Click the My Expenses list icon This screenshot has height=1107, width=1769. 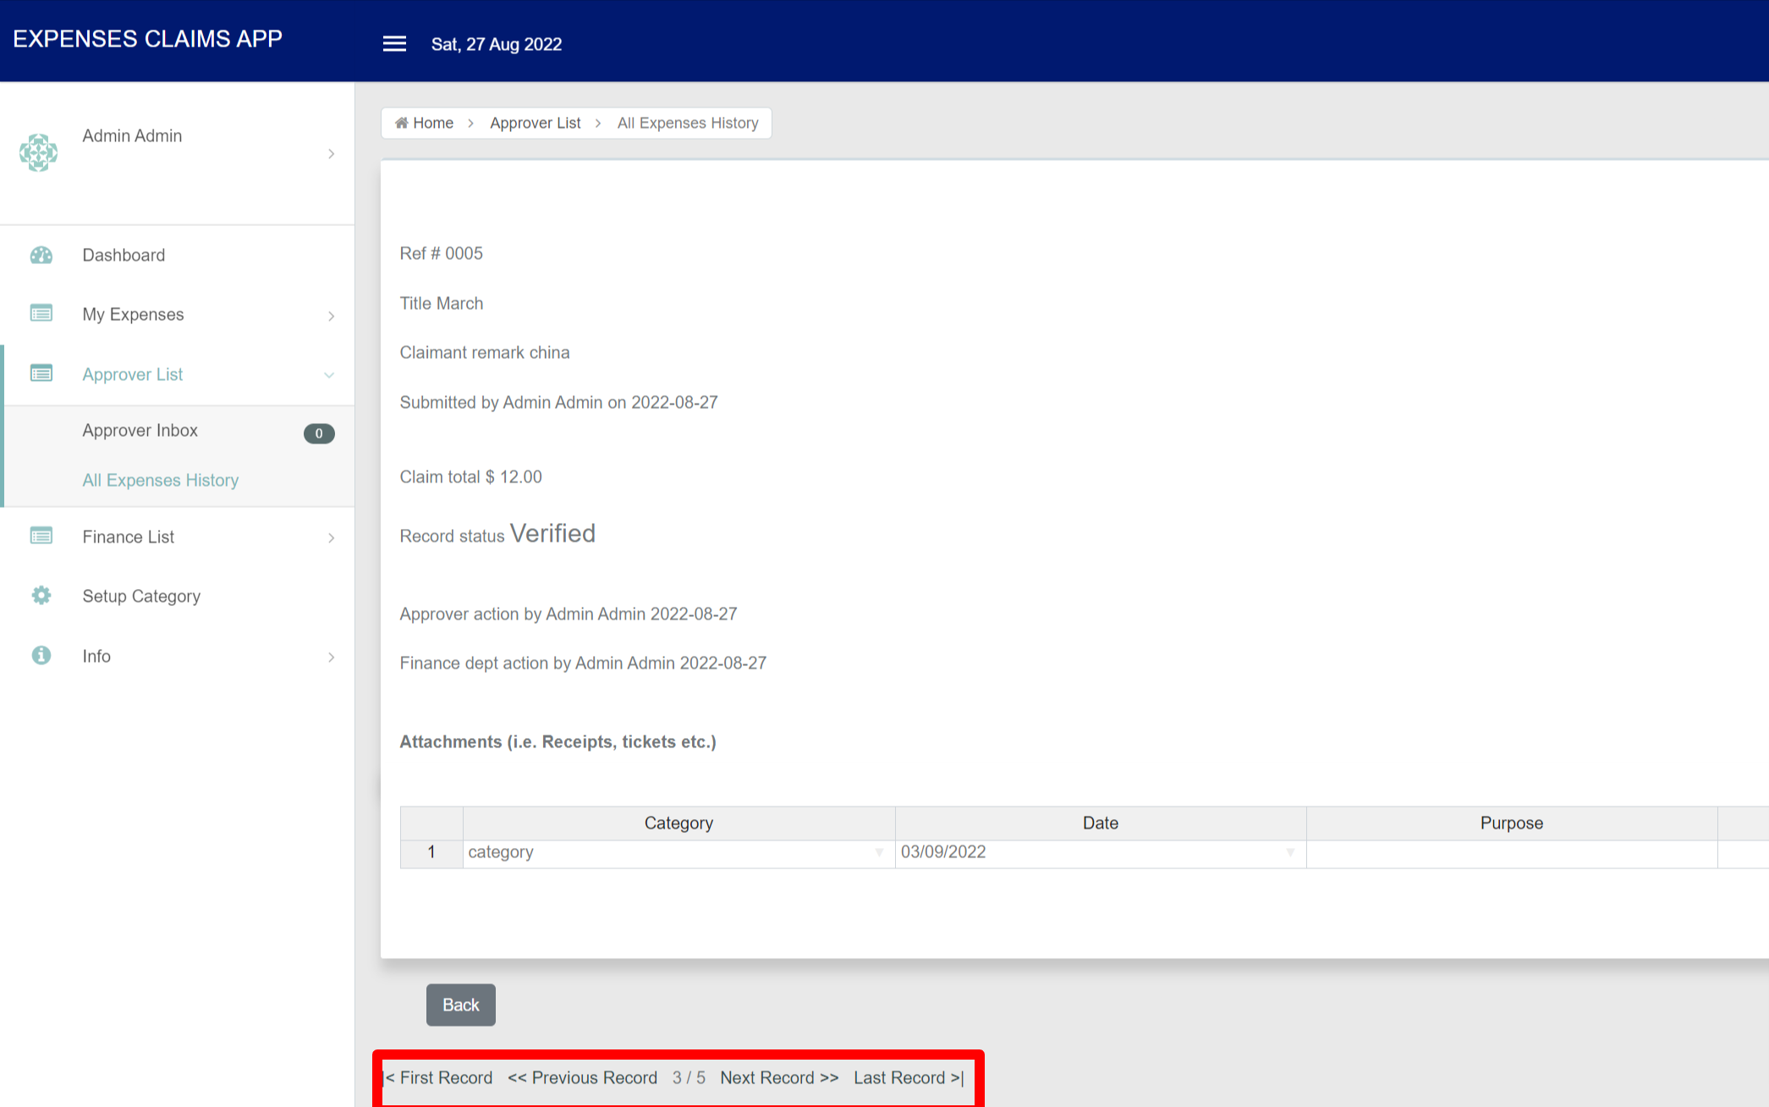41,314
